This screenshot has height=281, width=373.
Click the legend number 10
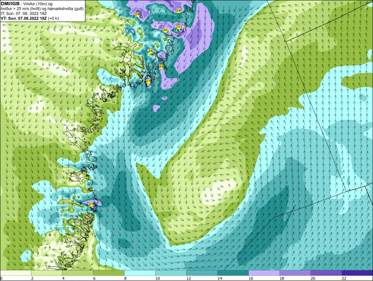tap(157, 279)
